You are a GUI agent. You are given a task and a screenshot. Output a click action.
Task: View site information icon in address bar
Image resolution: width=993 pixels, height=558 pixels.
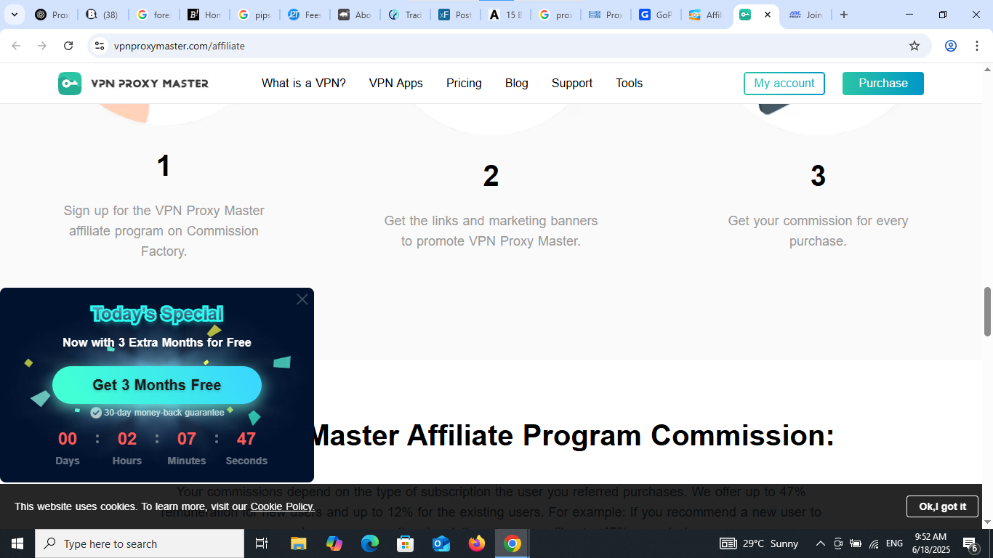tap(100, 46)
